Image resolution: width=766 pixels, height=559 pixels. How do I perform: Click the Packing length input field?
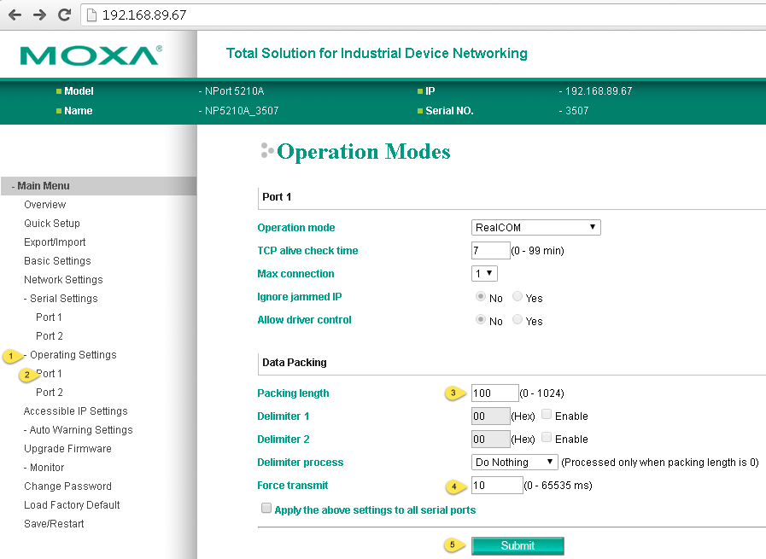tap(494, 393)
